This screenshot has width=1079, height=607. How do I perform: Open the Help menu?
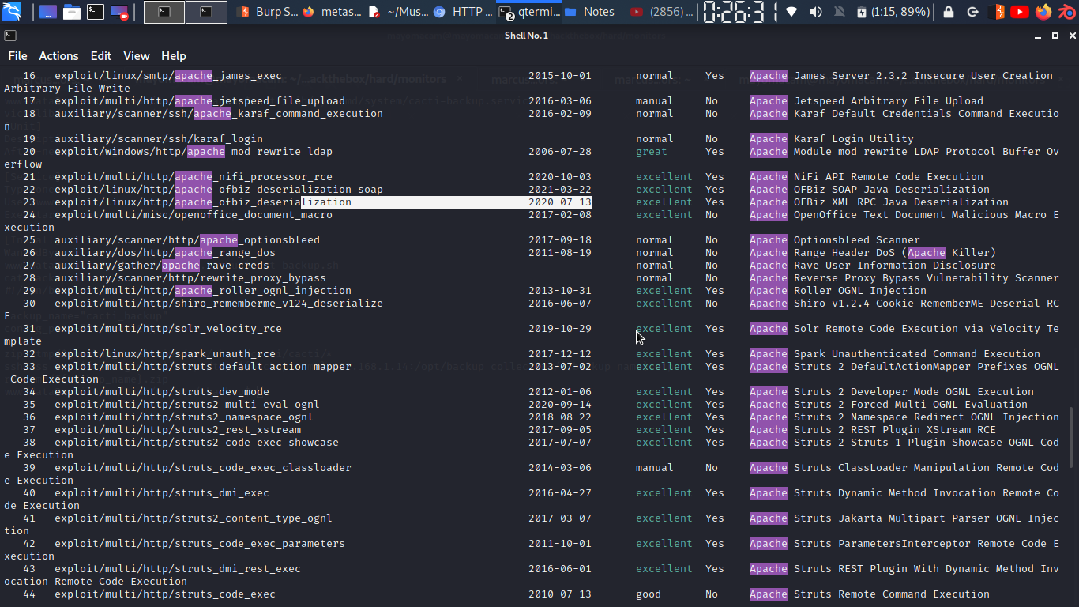click(x=174, y=56)
